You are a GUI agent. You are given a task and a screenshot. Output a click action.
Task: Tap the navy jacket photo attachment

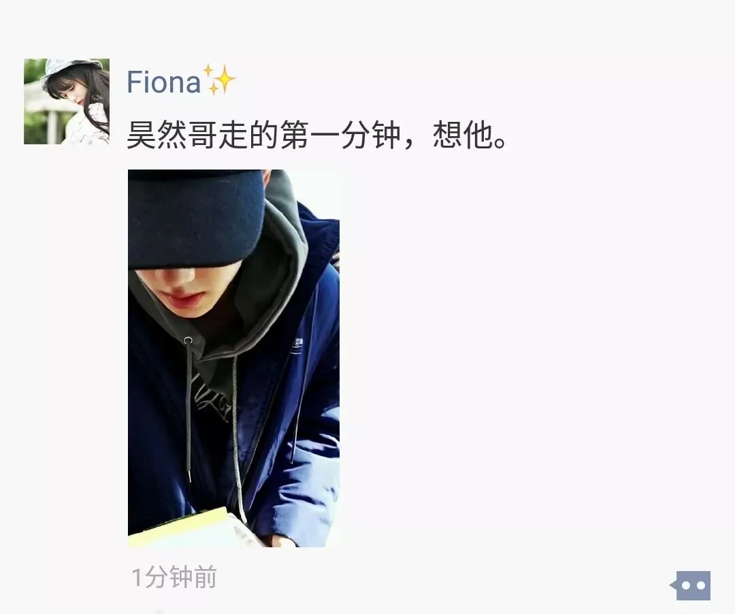233,358
